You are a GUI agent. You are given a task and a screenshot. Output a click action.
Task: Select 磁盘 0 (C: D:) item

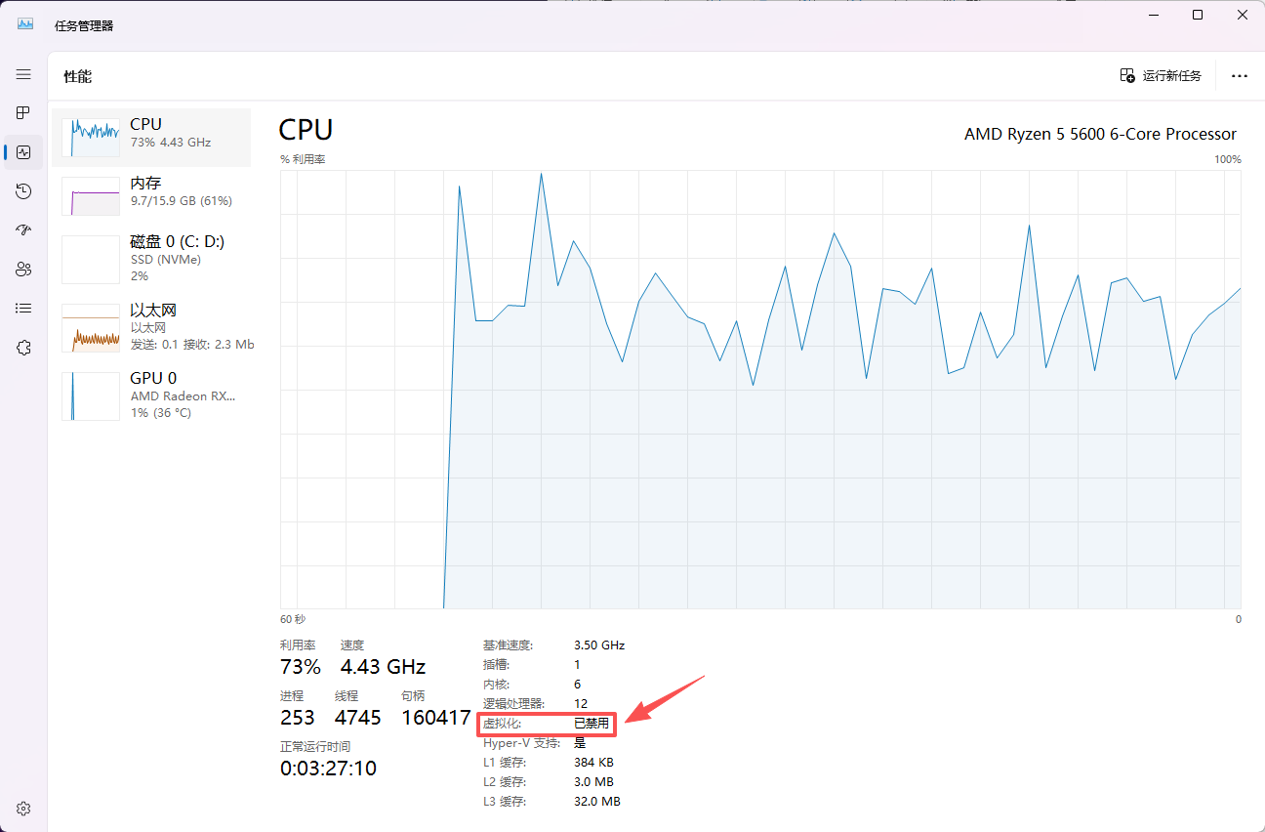(x=151, y=259)
